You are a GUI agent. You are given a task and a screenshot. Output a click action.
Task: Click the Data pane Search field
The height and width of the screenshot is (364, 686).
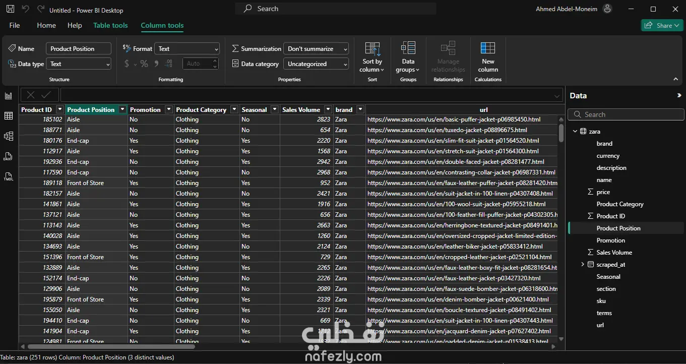pos(626,114)
